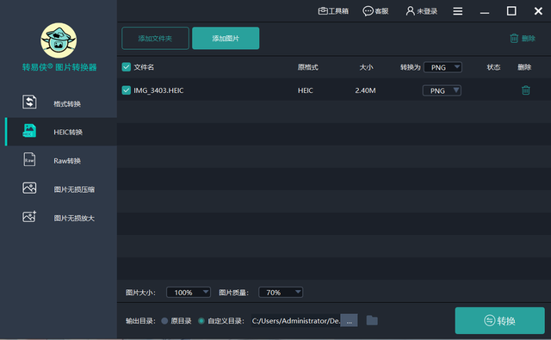
Task: Maximize the window
Action: (511, 11)
